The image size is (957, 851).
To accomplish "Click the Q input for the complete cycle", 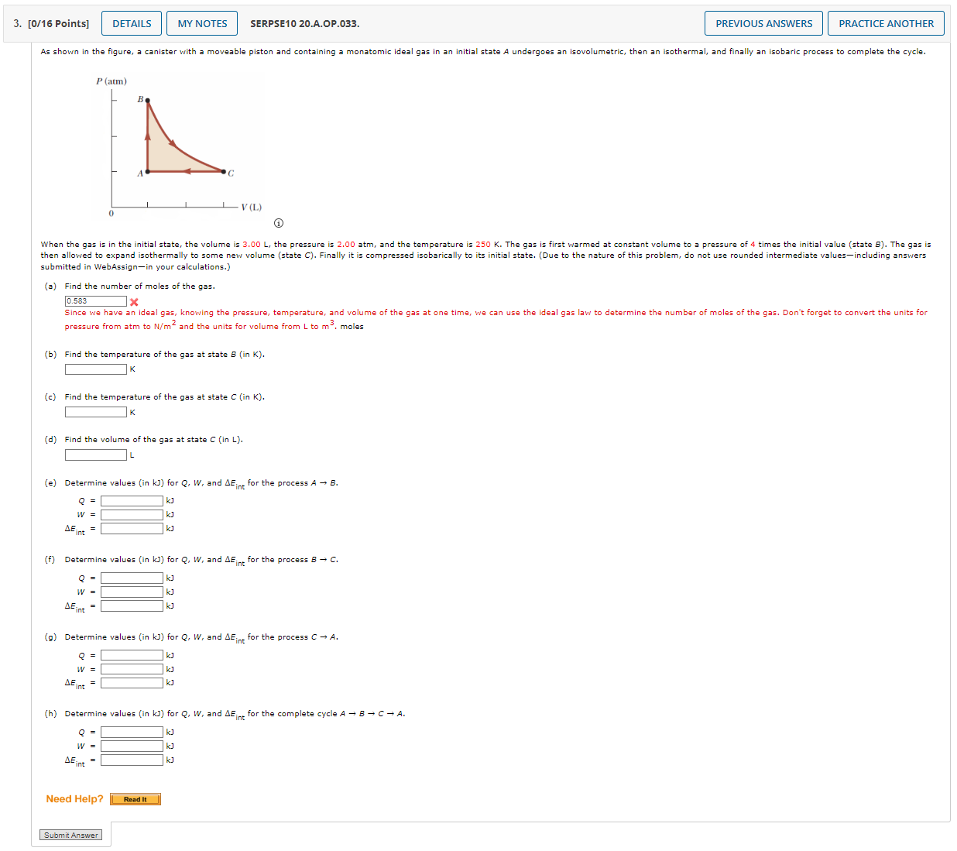I will pyautogui.click(x=131, y=731).
